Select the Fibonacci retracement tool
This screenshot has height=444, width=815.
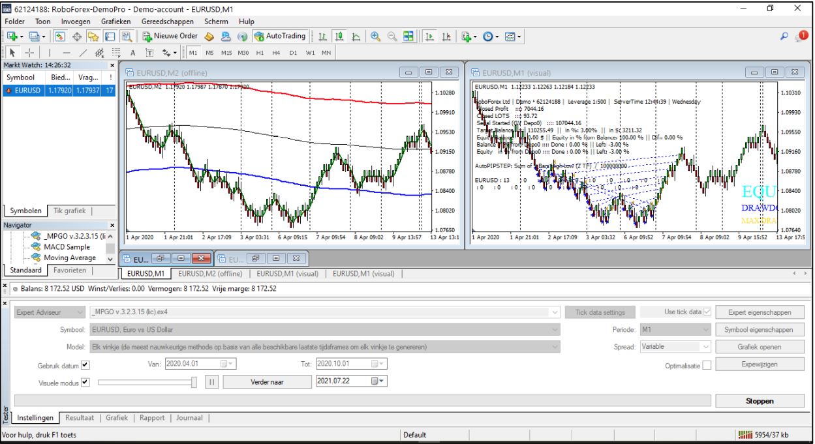pyautogui.click(x=115, y=52)
